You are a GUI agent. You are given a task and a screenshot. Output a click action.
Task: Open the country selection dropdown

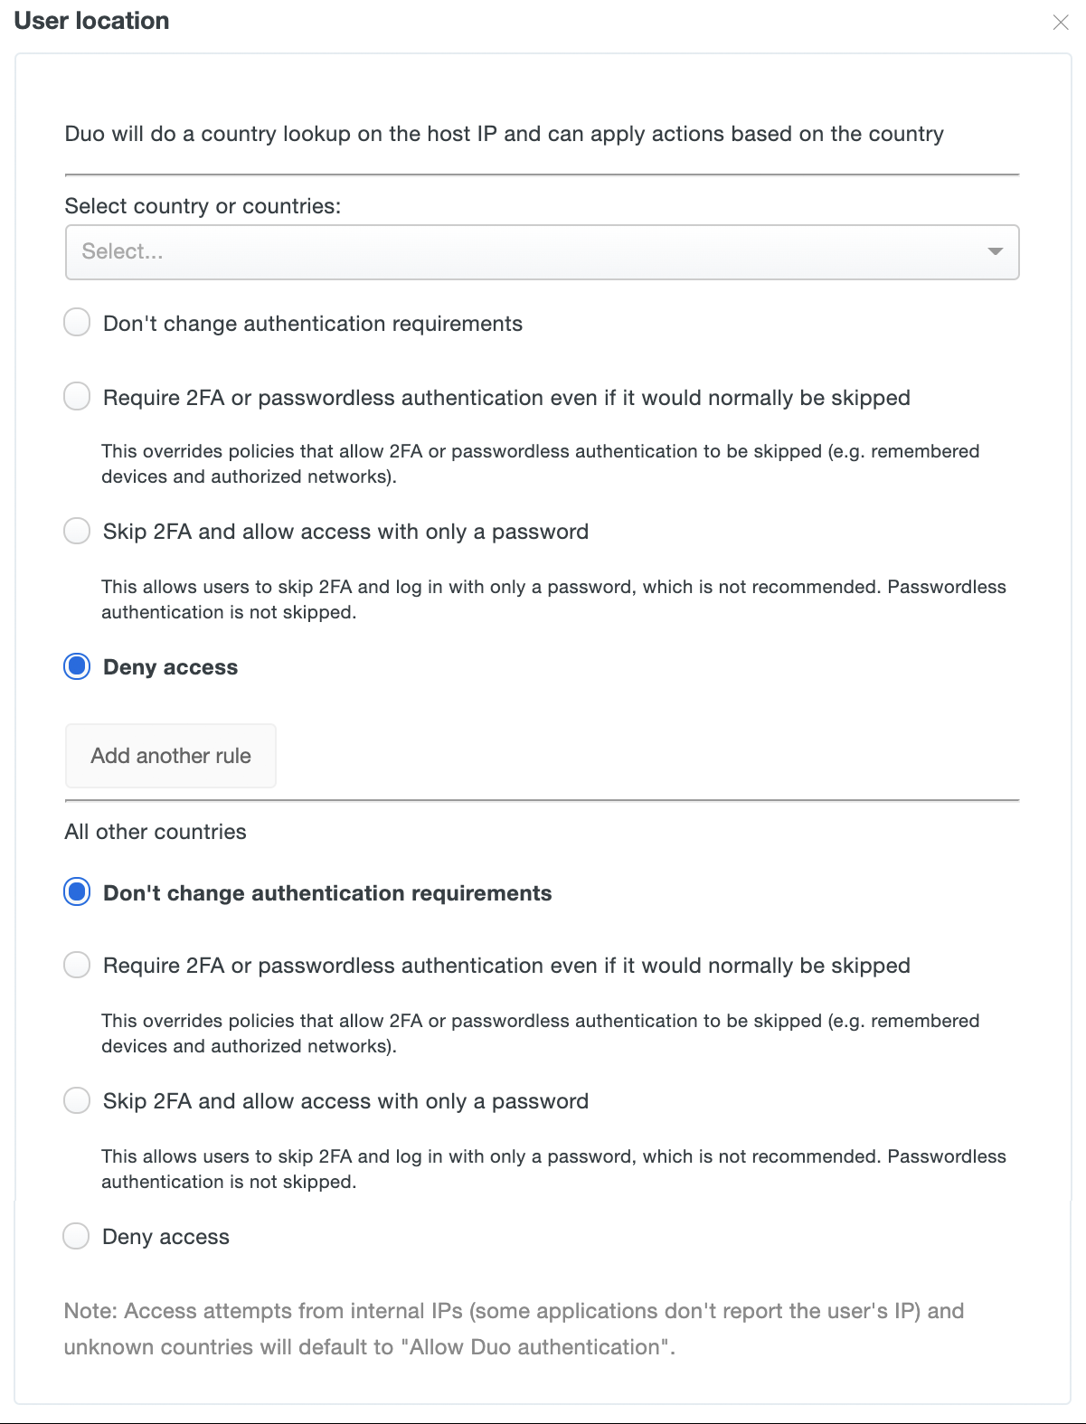542,252
